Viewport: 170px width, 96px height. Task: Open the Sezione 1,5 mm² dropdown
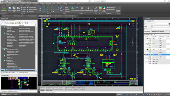[x=167, y=24]
